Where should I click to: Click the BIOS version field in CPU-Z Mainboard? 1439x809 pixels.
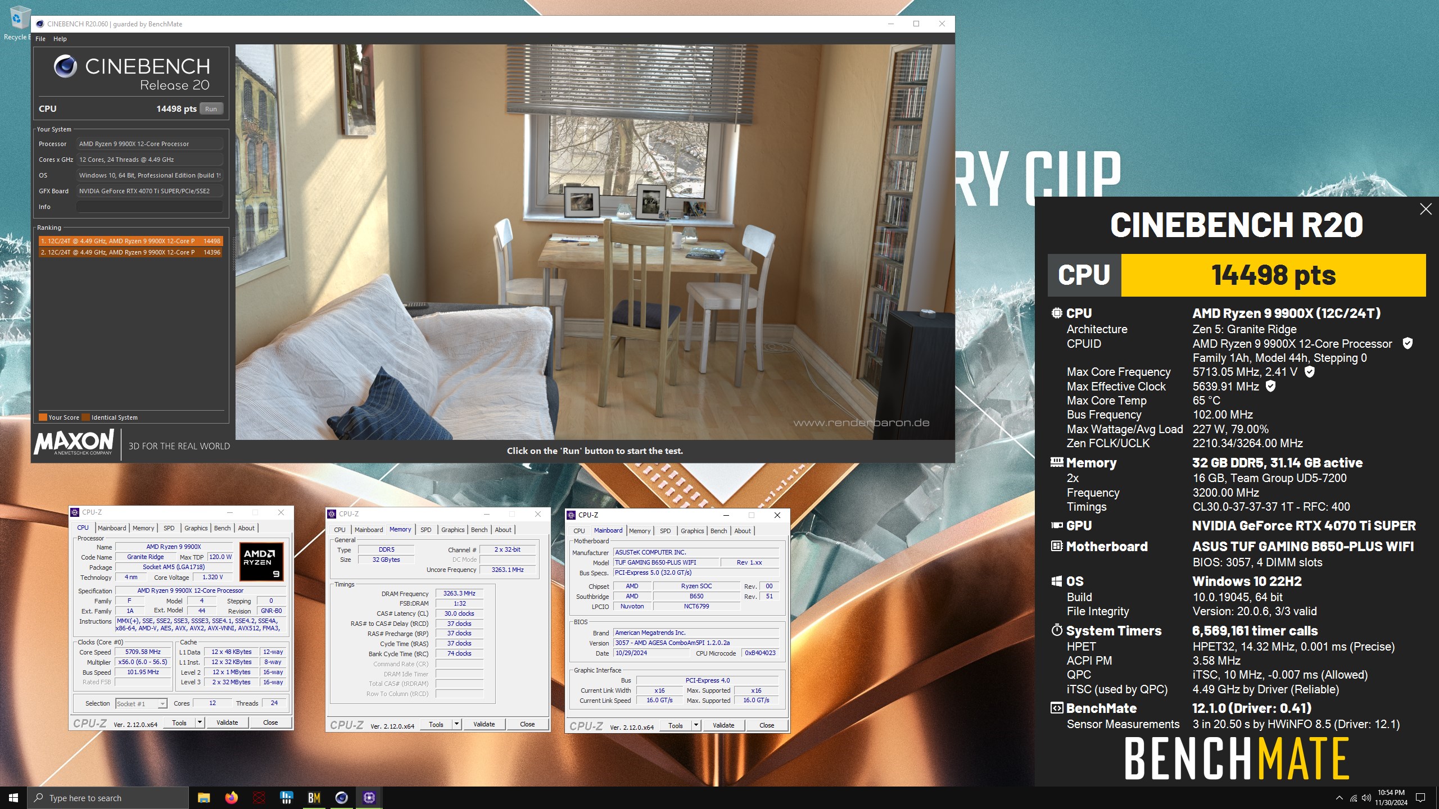(x=696, y=643)
